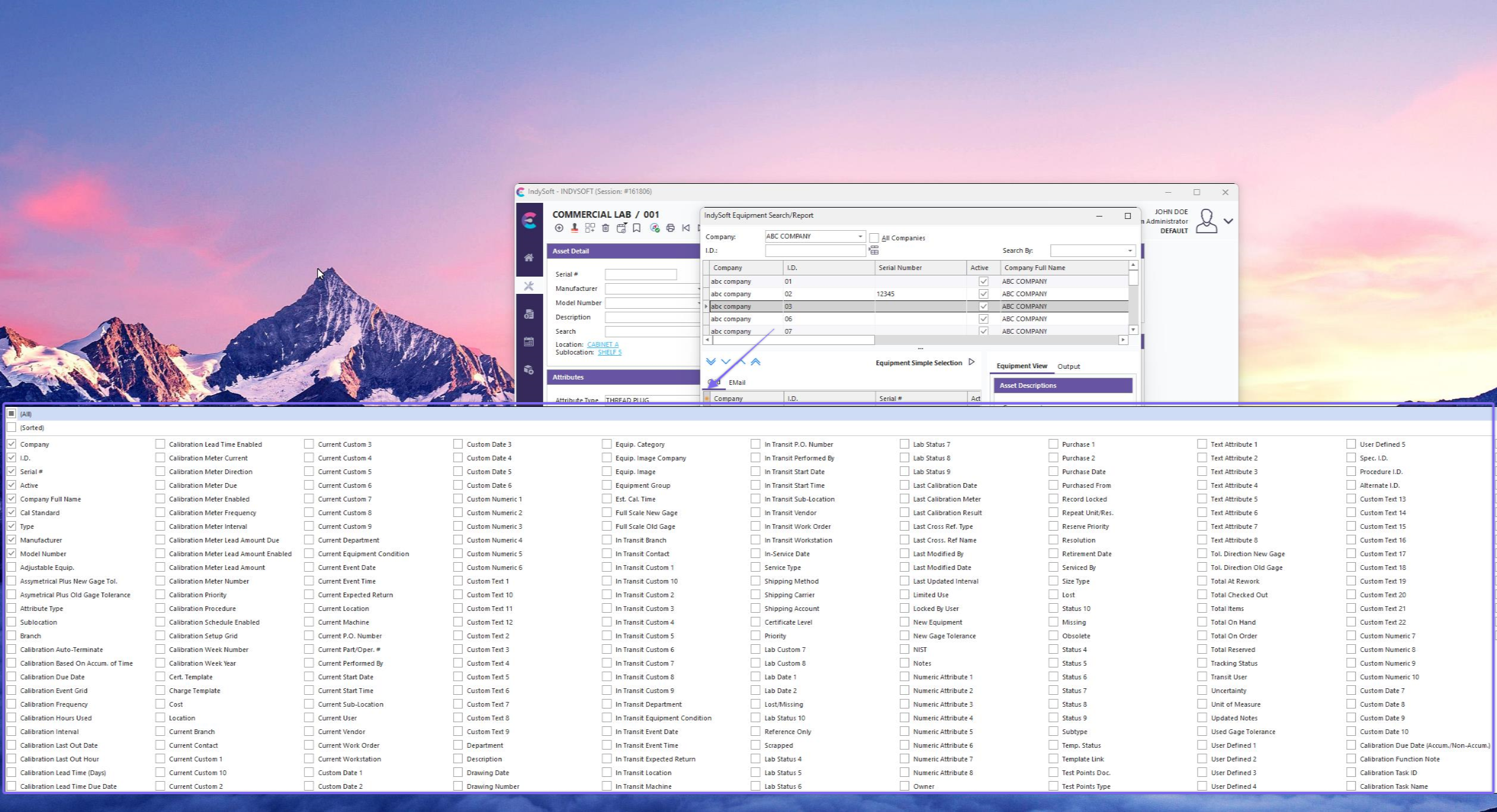Open the calendar icon in sidebar
Viewport: 1497px width, 812px height.
528,342
